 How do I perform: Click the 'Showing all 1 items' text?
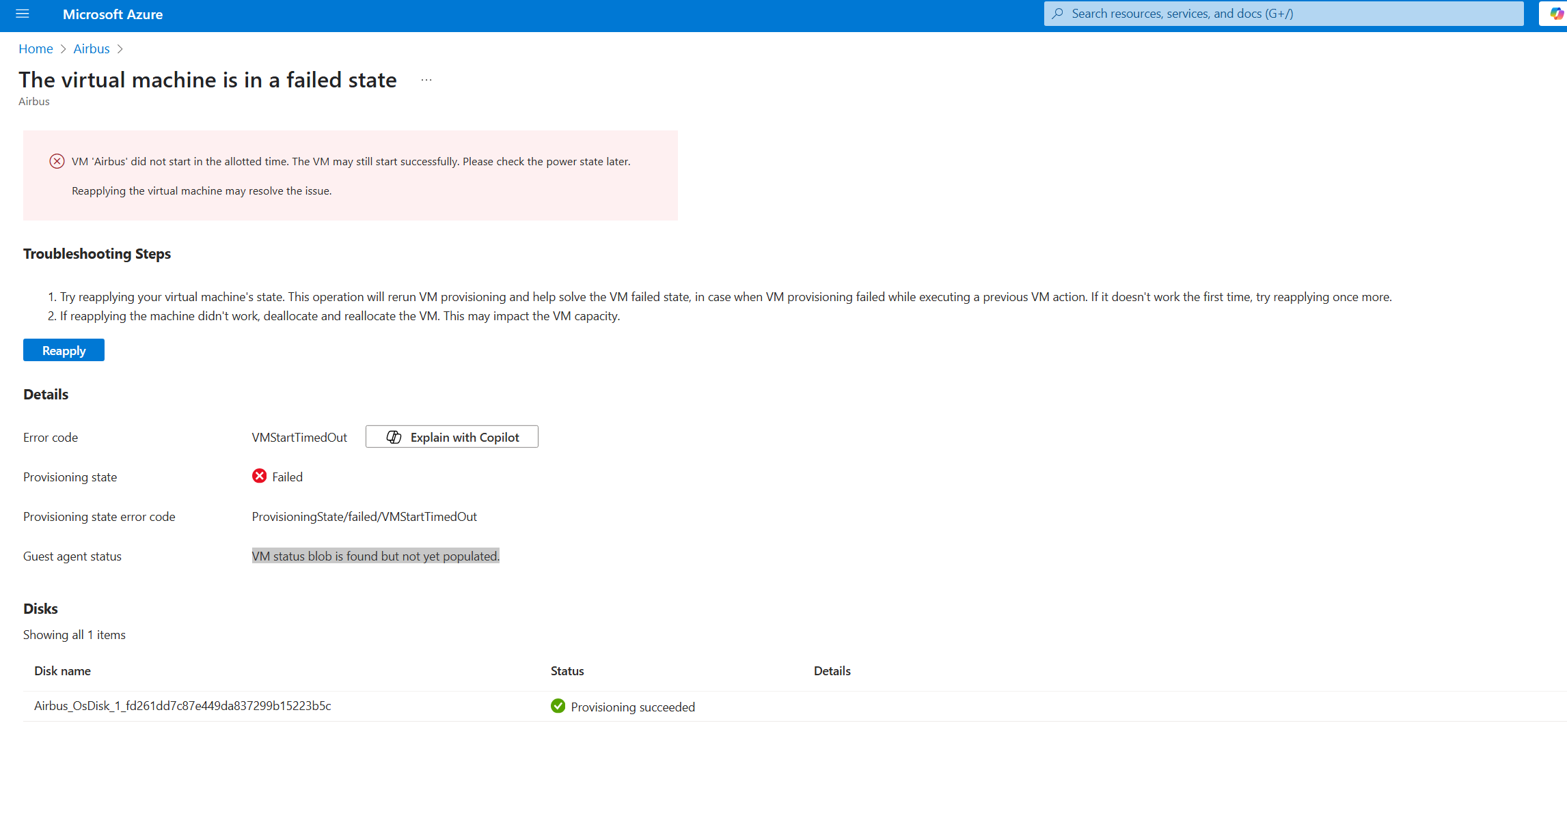click(x=74, y=634)
